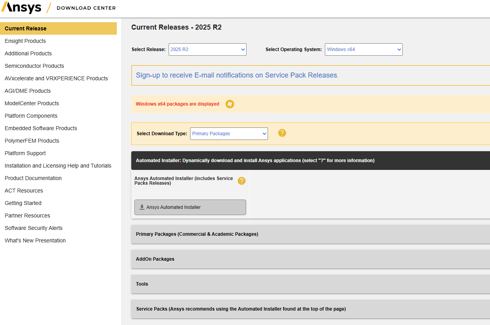This screenshot has width=490, height=325.
Task: Click the Ansys logo in header
Action: (21, 8)
